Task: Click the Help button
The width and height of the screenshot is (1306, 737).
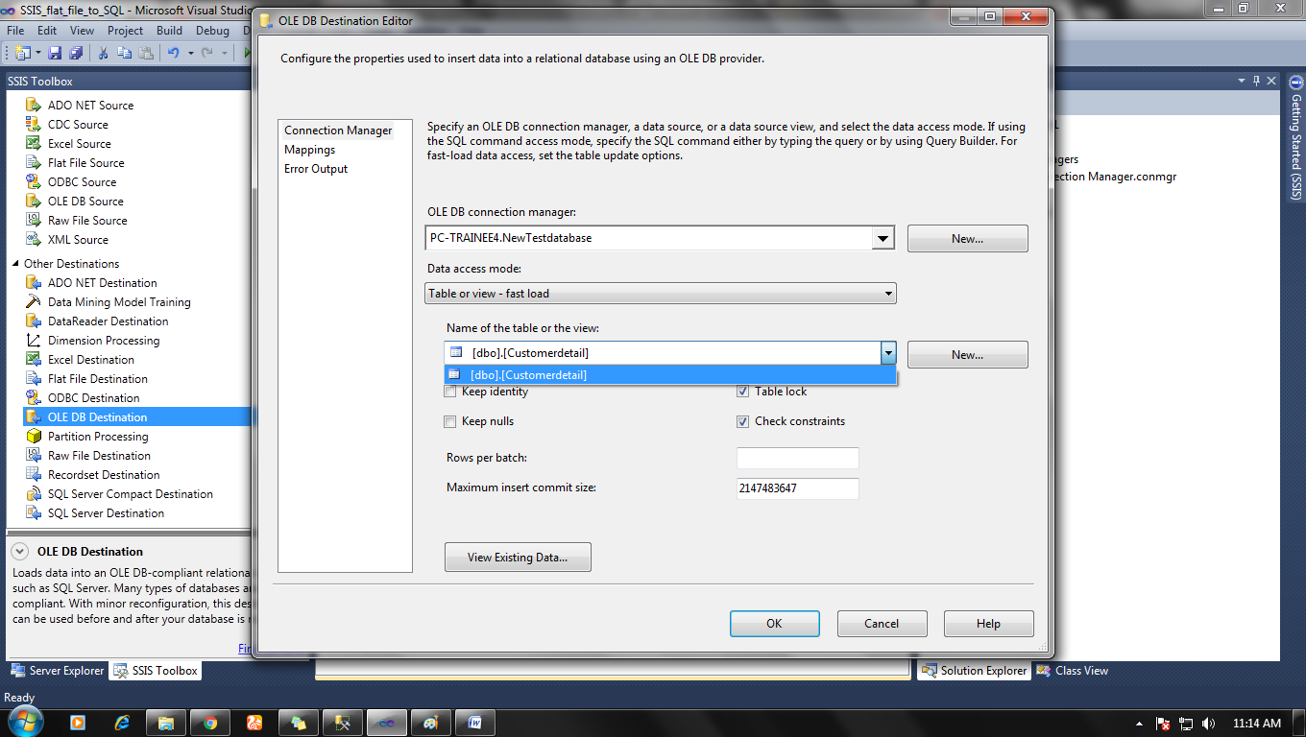Action: [988, 624]
